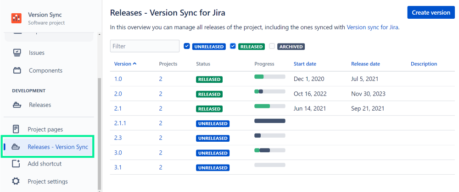The image size is (459, 192).
Task: Click the Project settings gear icon
Action: tap(16, 181)
